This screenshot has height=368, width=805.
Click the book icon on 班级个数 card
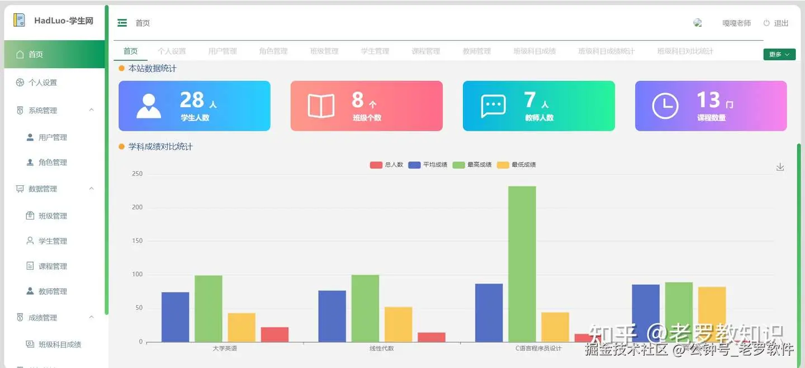click(321, 106)
